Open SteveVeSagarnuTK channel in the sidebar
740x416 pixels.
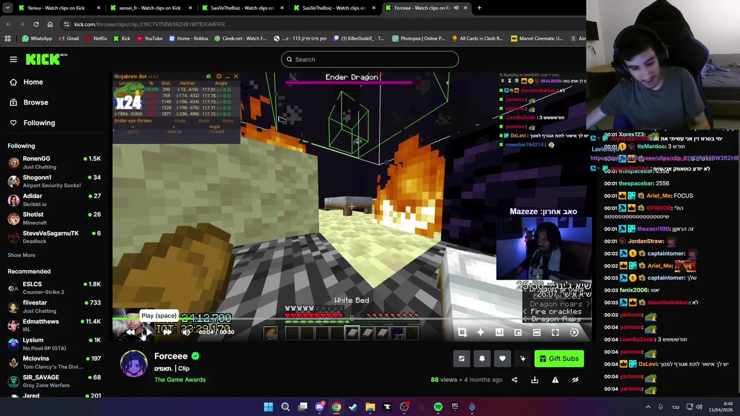[x=54, y=237]
